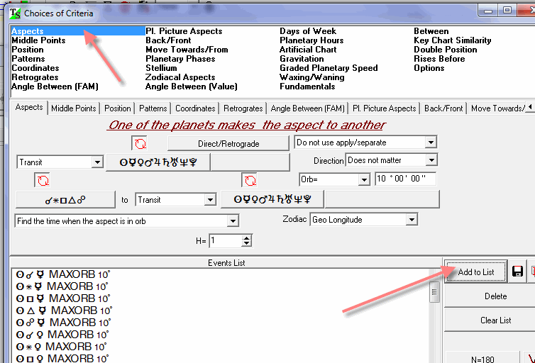Click the Add to List button

pyautogui.click(x=475, y=272)
